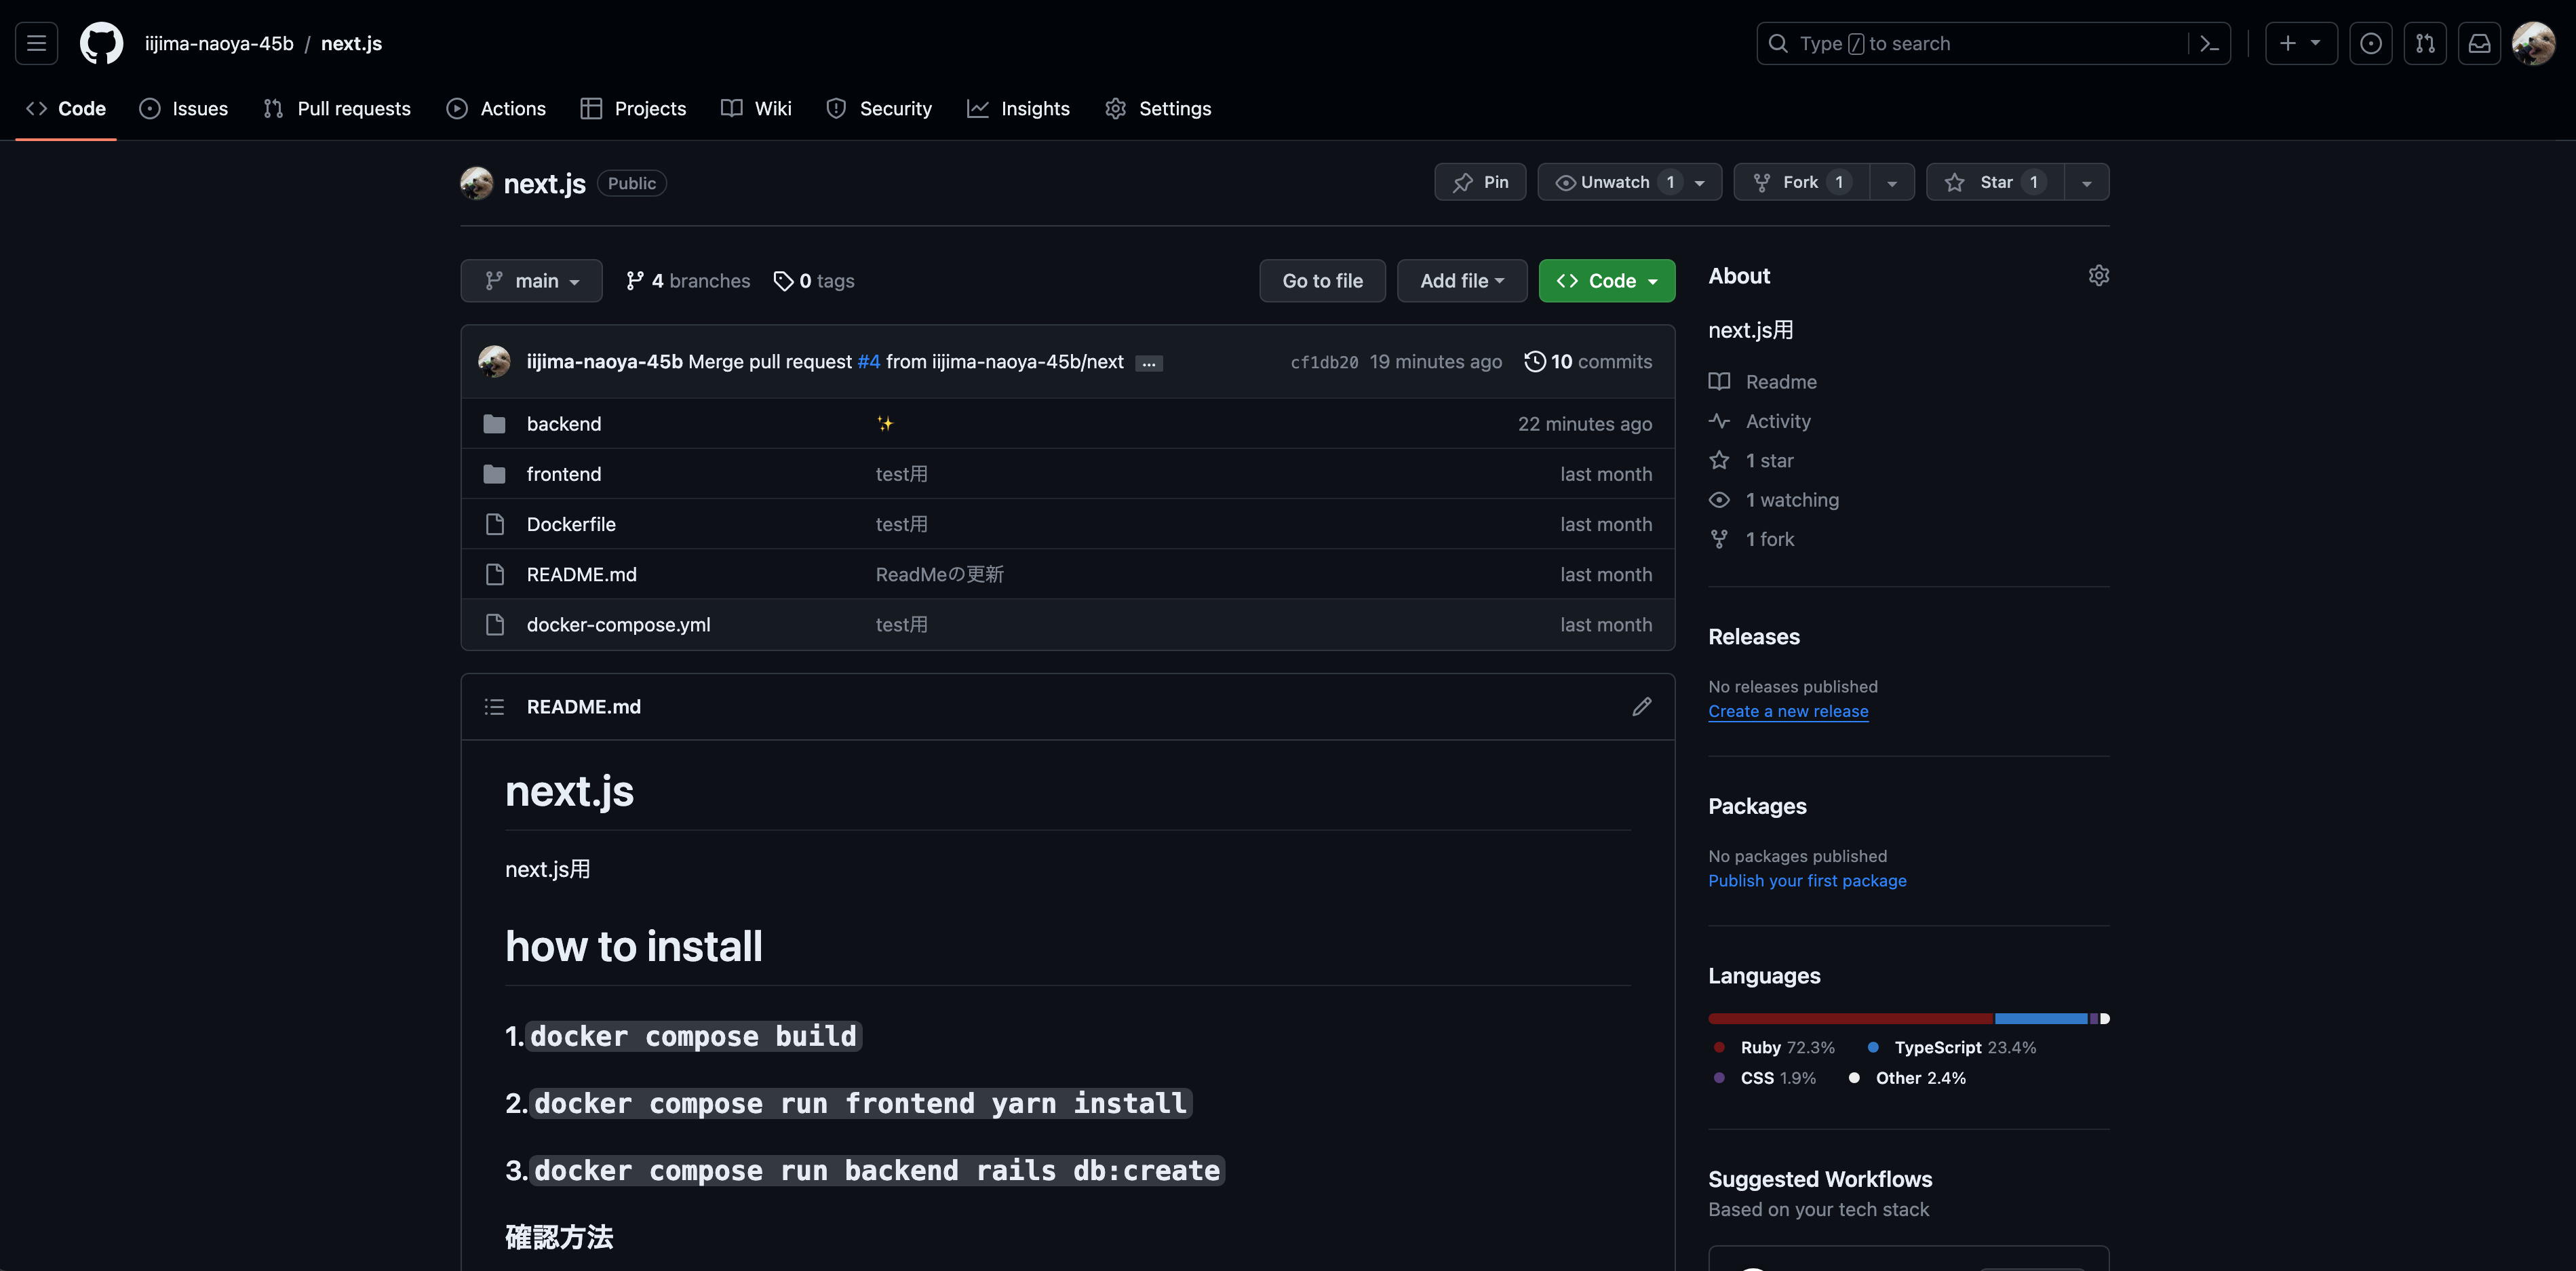Screen dimensions: 2576x1271
Task: Open the Add file dropdown
Action: pyautogui.click(x=1461, y=280)
